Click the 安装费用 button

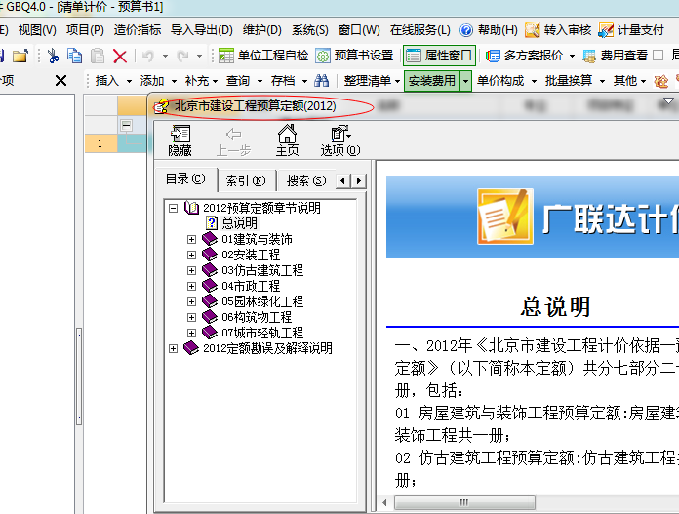point(432,81)
